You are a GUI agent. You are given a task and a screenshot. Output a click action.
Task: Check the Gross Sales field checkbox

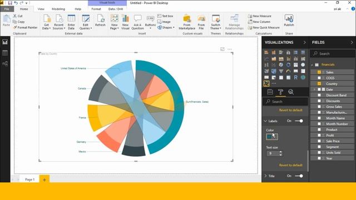pos(319,107)
